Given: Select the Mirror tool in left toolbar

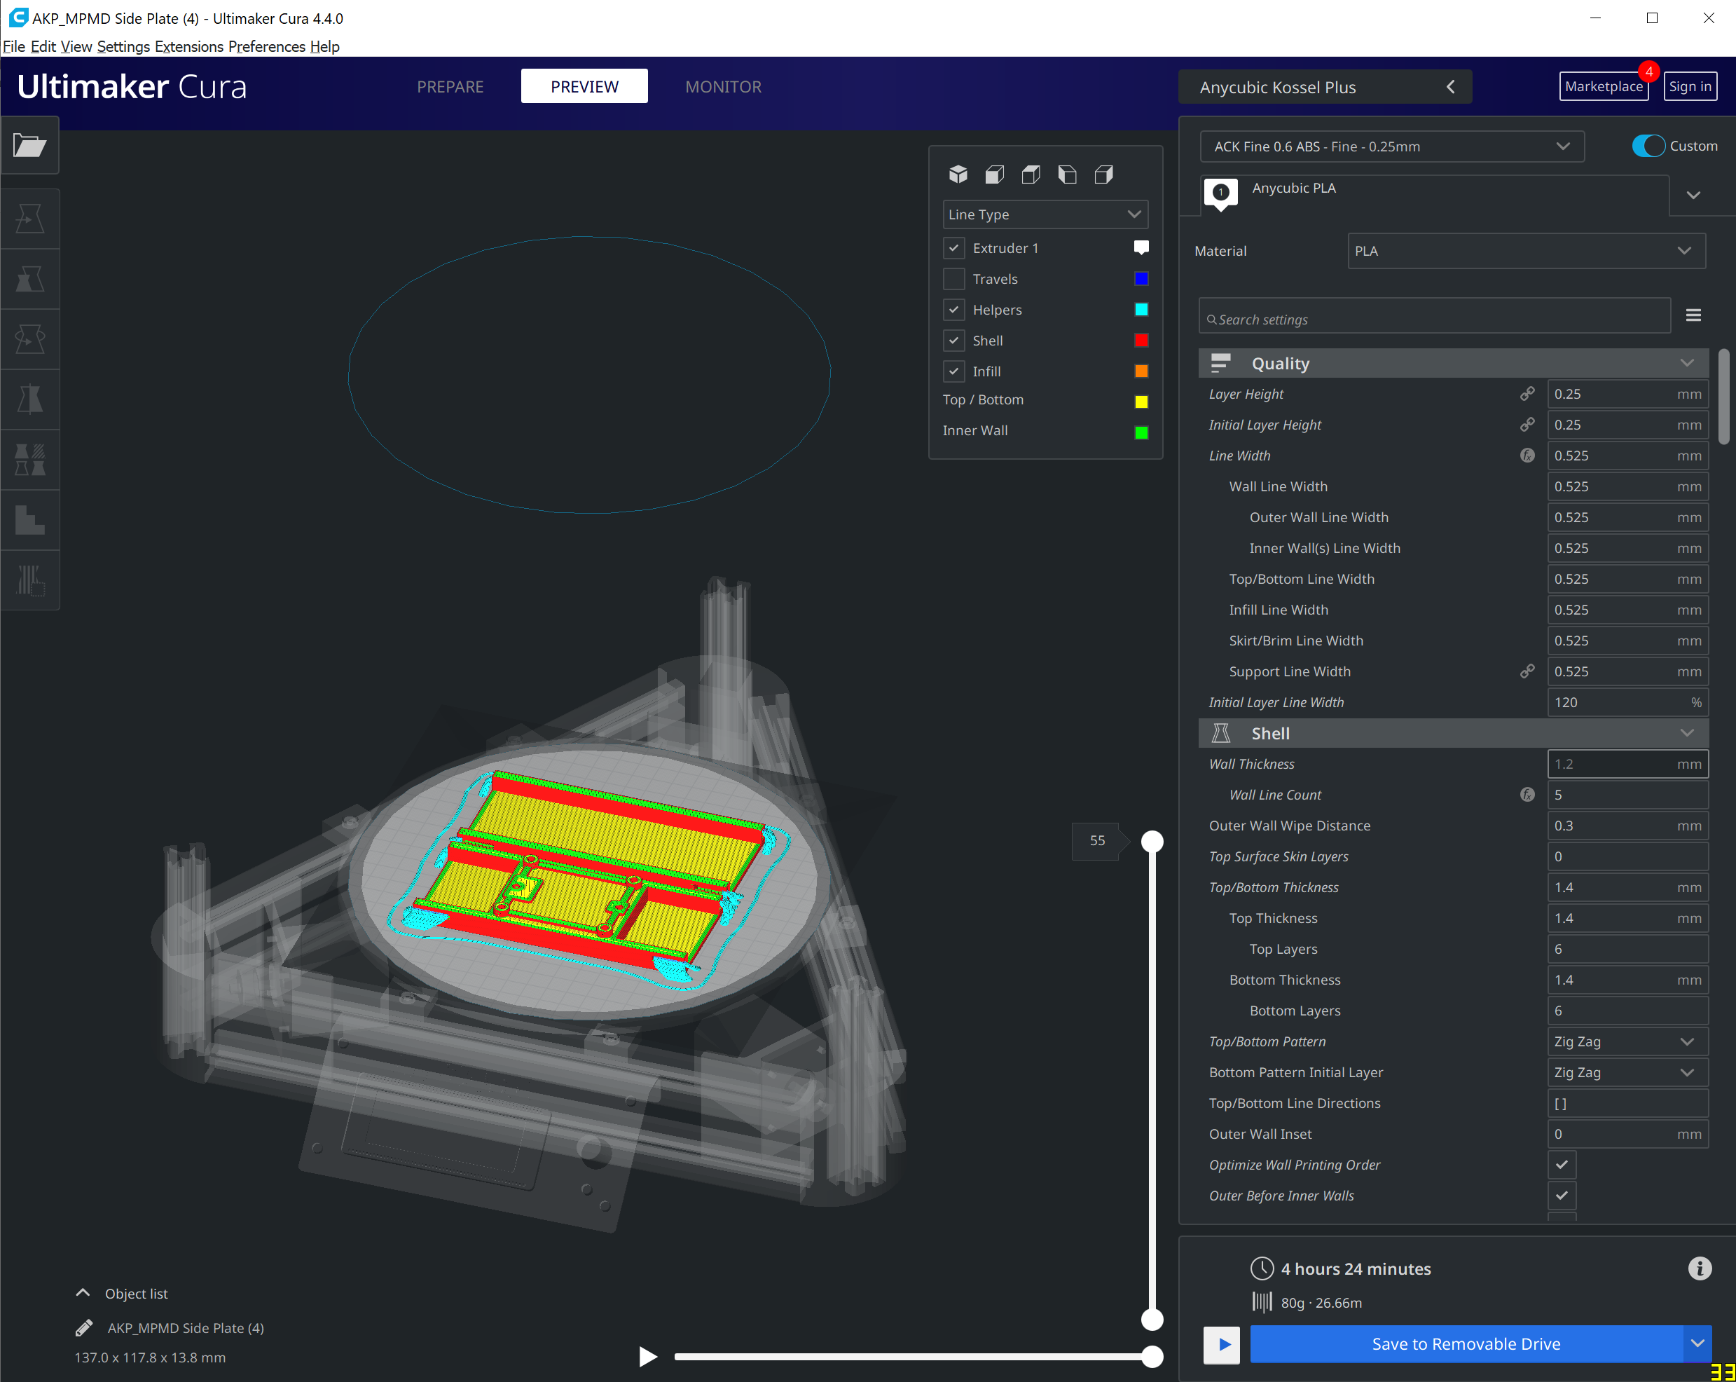Looking at the screenshot, I should click(x=30, y=399).
